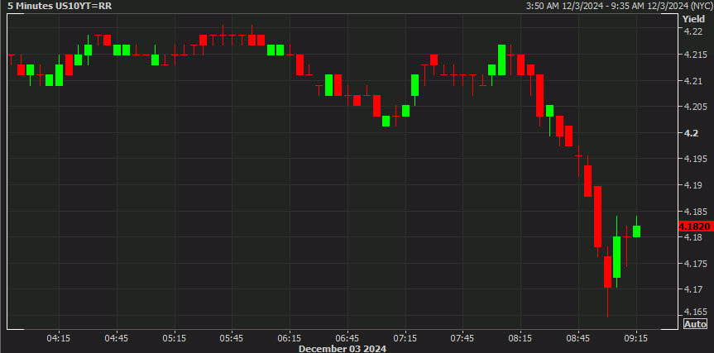
Task: Click the 08:15 time axis label
Action: [520, 338]
